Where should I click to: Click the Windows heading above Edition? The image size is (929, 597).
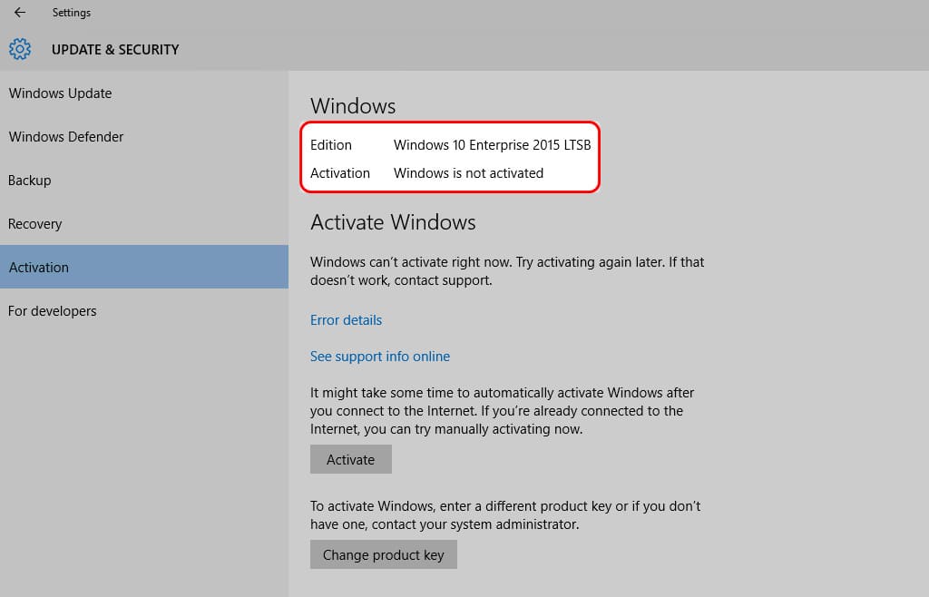(353, 106)
